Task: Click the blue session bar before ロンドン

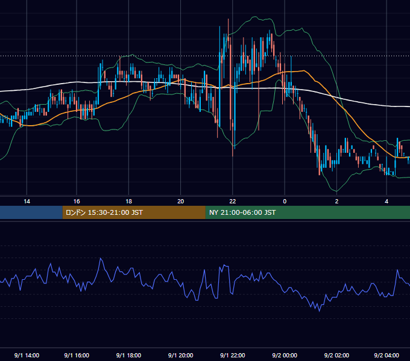Action: (x=31, y=212)
